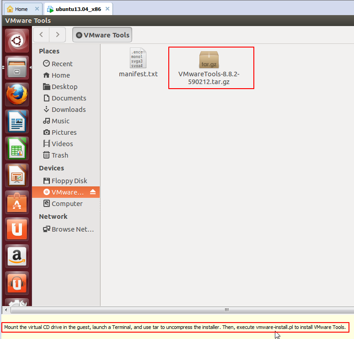Click the VMware Tools window title
354x339 pixels.
pyautogui.click(x=28, y=21)
